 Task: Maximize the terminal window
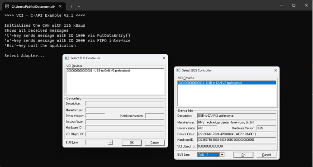[x=294, y=5]
